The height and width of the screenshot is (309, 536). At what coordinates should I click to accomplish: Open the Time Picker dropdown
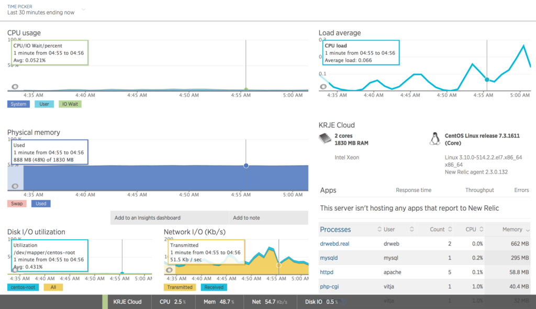pyautogui.click(x=46, y=10)
